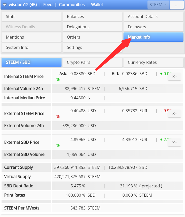Open the Account Details tab

click(153, 17)
